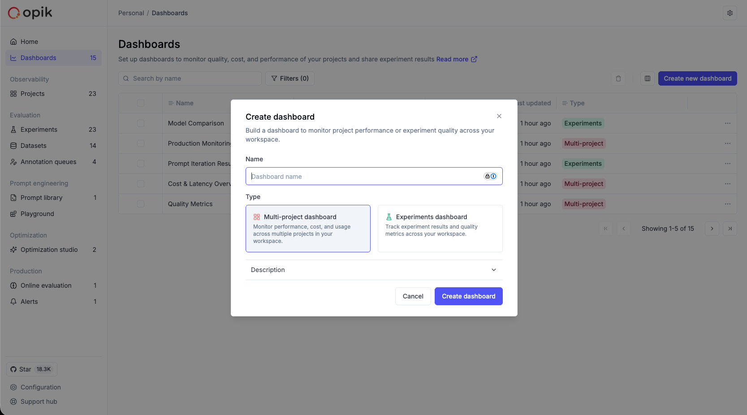Click the trash icon above the dashboards table
The width and height of the screenshot is (747, 415).
pyautogui.click(x=618, y=78)
